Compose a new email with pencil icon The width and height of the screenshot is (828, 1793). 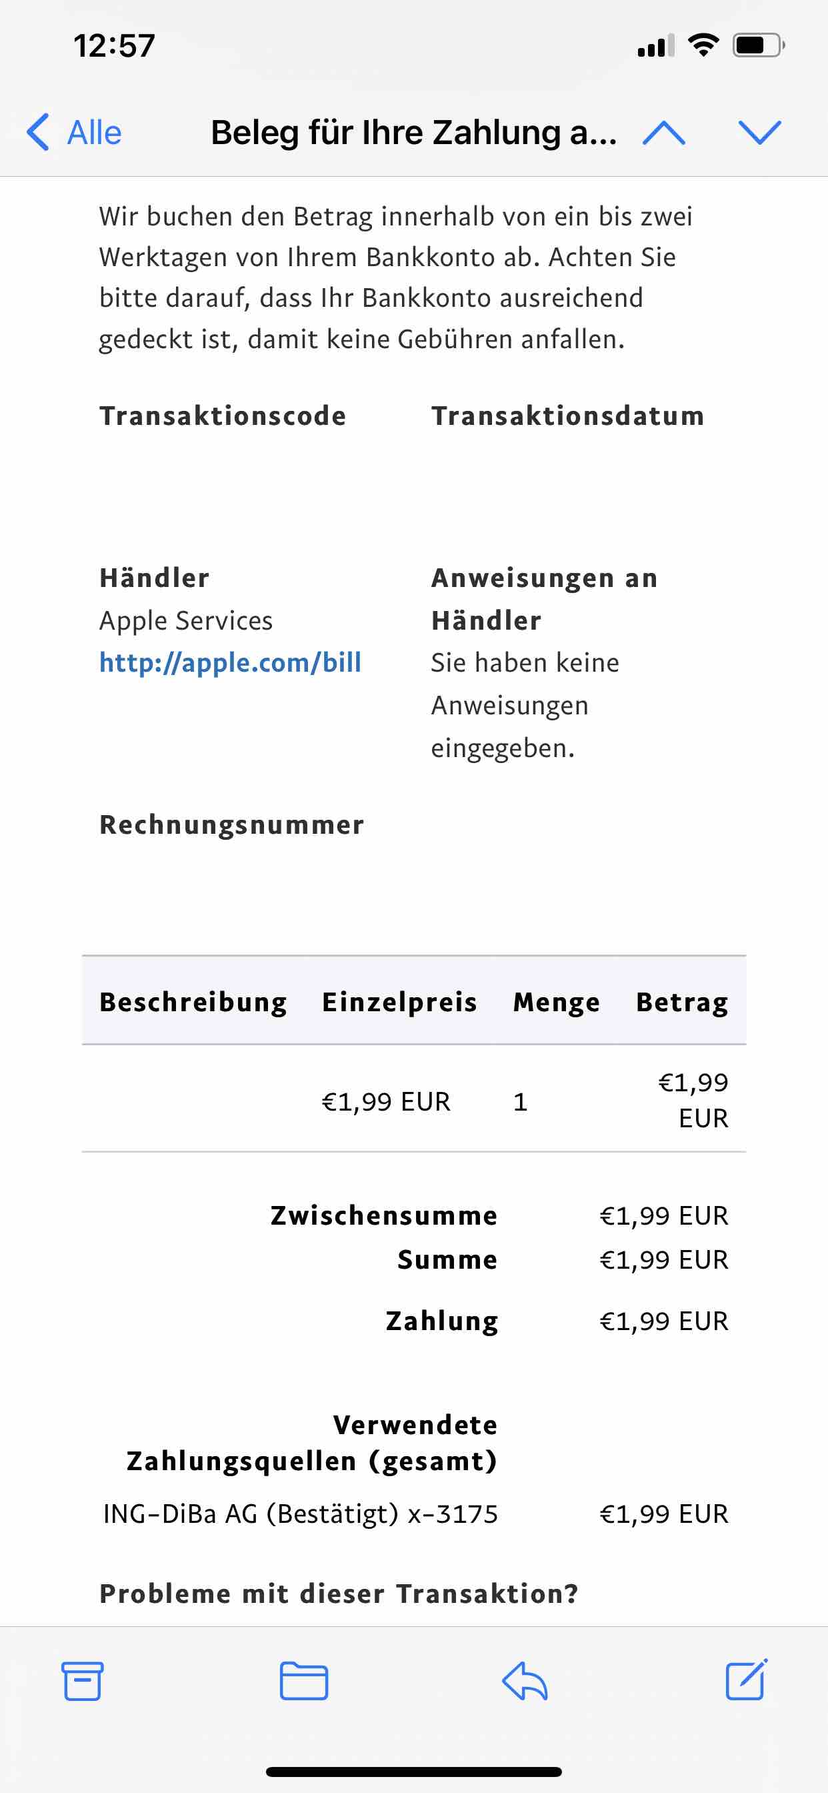(746, 1680)
